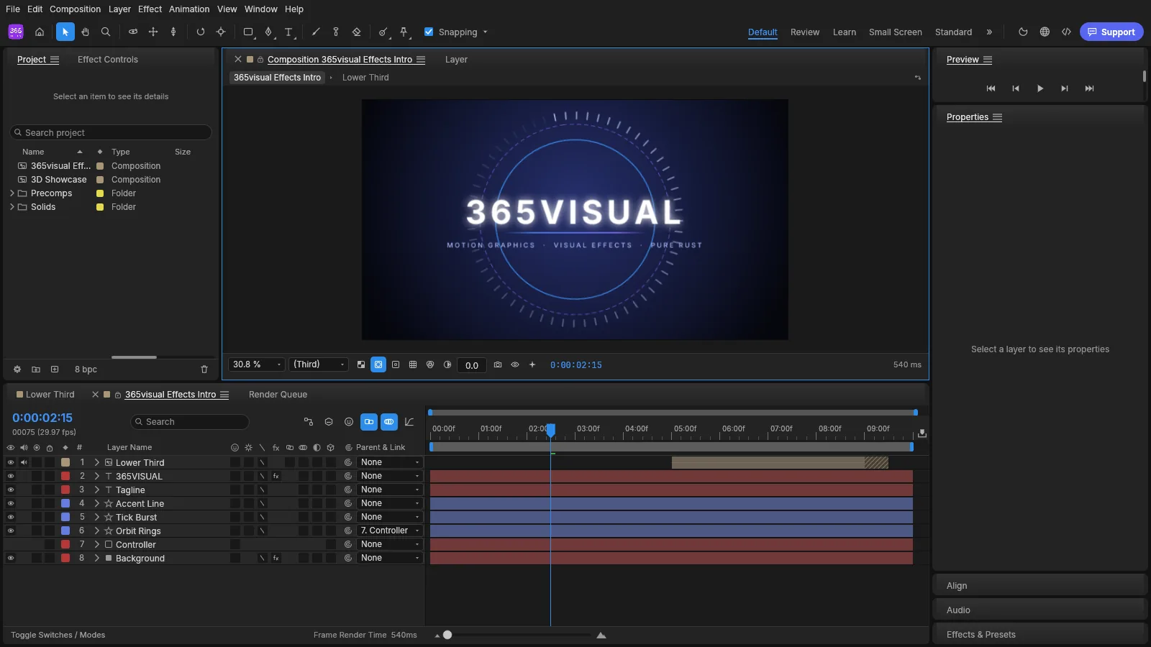Open project settings gear icon
The width and height of the screenshot is (1151, 647).
click(17, 370)
